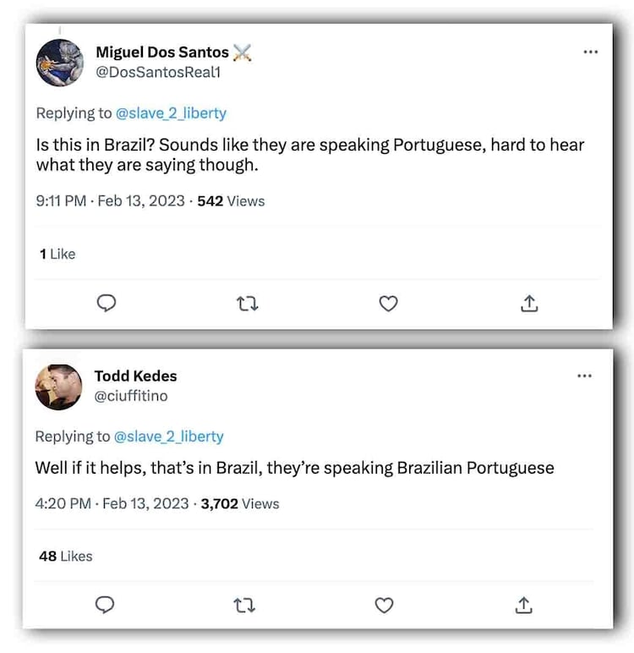Share Todd Kedes's tweet
634x653 pixels.
click(x=523, y=605)
